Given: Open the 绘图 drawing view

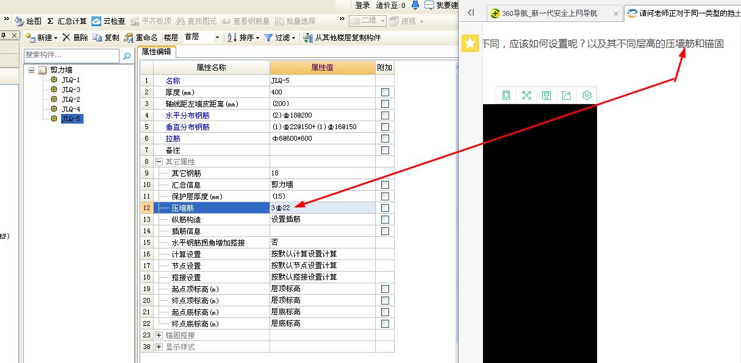Looking at the screenshot, I should click(28, 21).
